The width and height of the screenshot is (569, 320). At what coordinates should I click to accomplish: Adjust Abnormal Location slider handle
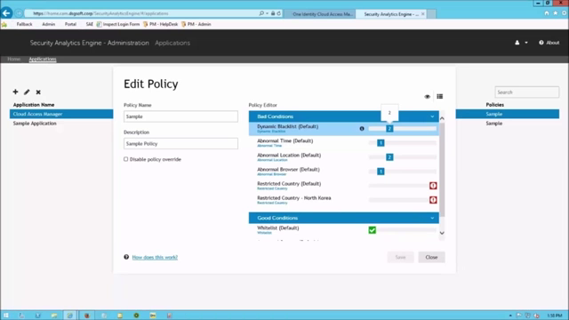click(389, 157)
